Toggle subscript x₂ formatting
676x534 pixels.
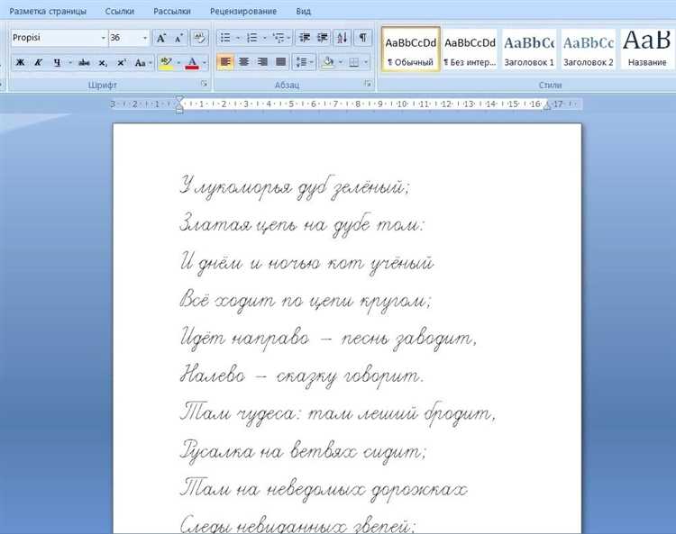pyautogui.click(x=103, y=63)
